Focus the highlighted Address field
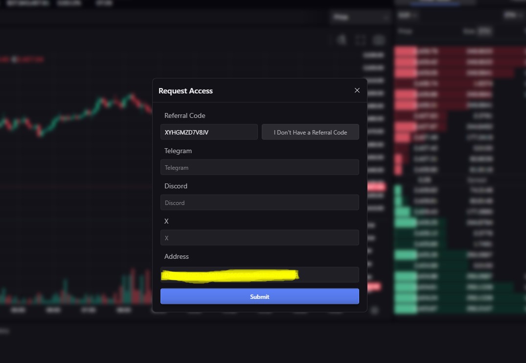Viewport: 526px width, 363px height. (259, 275)
